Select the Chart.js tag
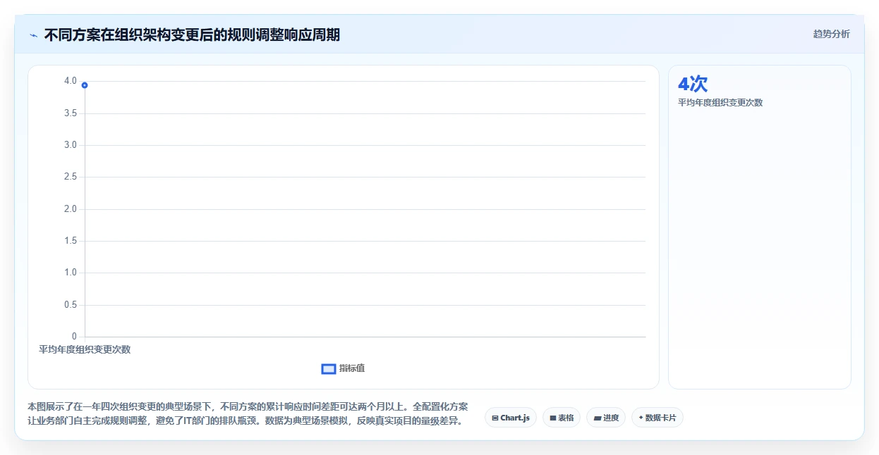 tap(510, 418)
